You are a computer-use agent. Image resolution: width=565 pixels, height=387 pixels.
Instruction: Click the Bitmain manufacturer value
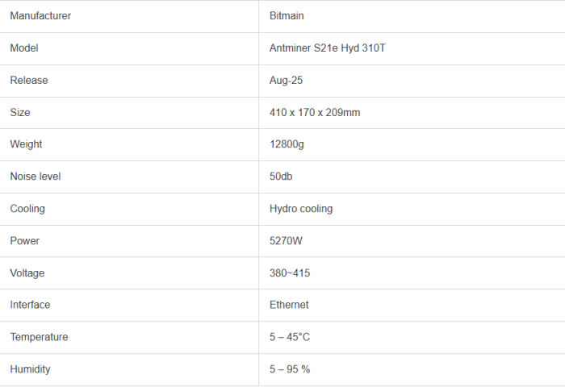(287, 16)
